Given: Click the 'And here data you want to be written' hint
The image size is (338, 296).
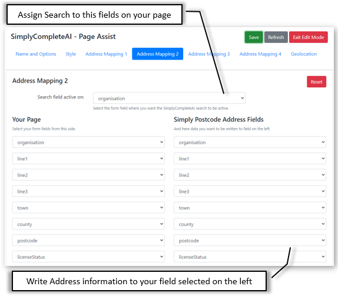Looking at the screenshot, I should 222,129.
